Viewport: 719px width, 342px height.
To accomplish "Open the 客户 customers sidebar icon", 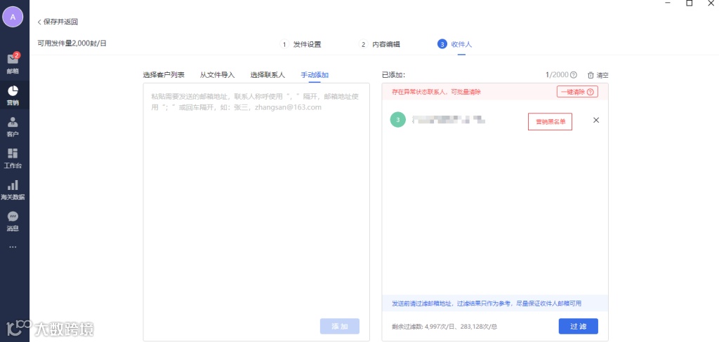I will [x=13, y=127].
